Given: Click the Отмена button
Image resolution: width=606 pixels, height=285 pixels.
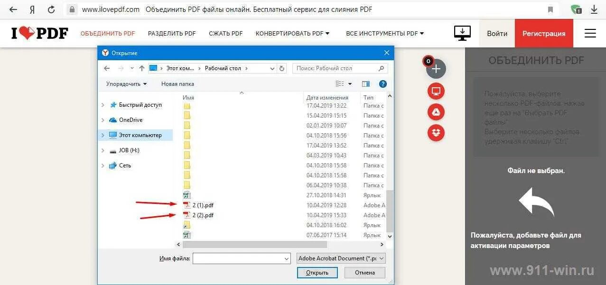Looking at the screenshot, I should 364,273.
